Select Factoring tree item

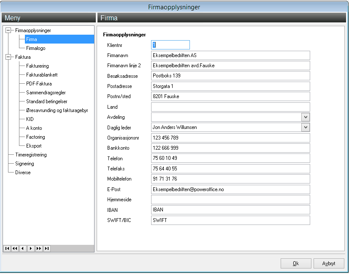(35, 137)
